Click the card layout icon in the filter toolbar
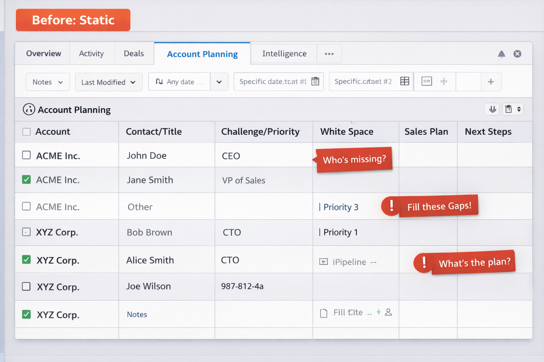This screenshot has width=544, height=362. click(x=426, y=82)
